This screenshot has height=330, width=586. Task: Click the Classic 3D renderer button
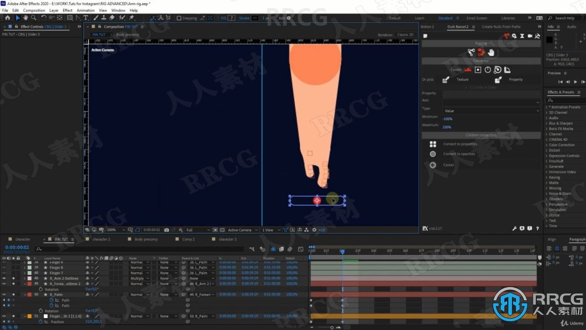pyautogui.click(x=405, y=35)
